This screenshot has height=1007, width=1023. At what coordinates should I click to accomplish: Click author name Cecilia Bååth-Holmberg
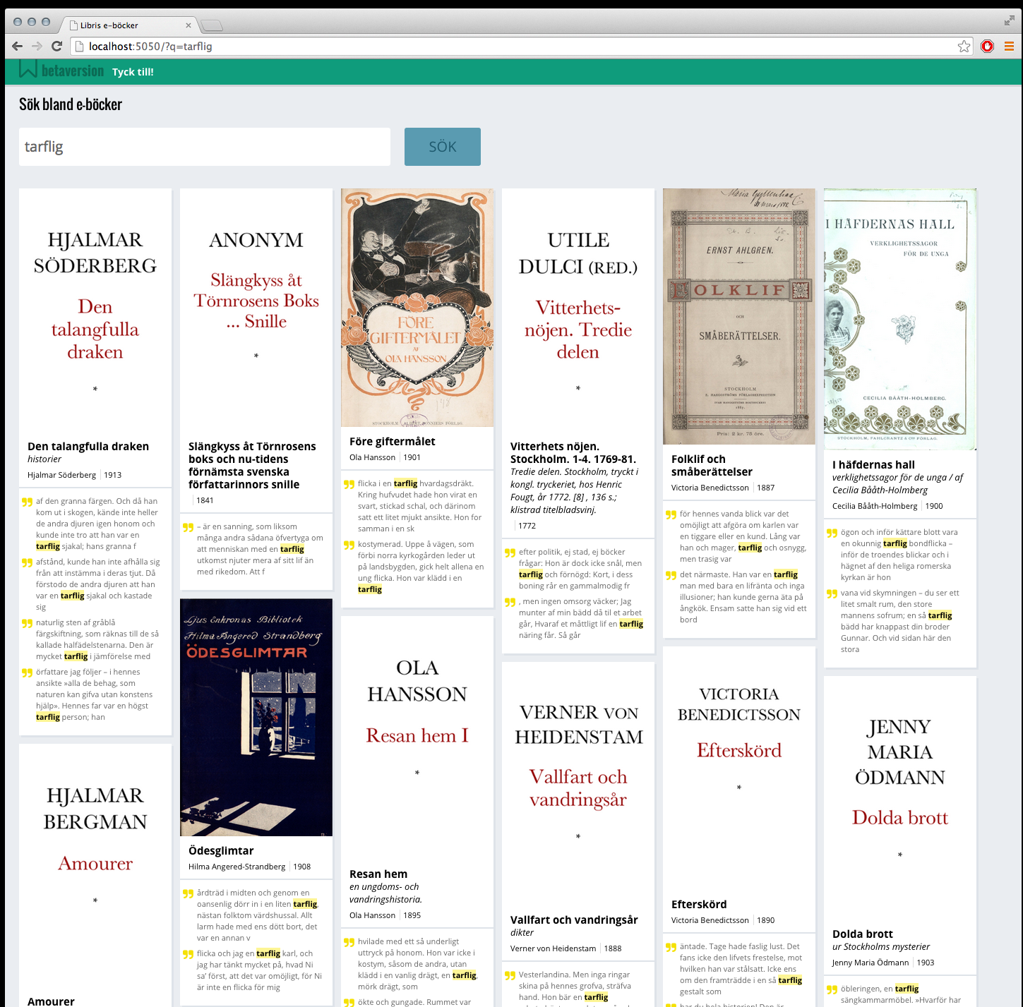(x=875, y=506)
